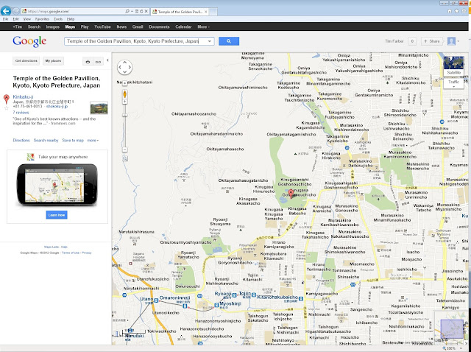The height and width of the screenshot is (352, 471).
Task: Open the Tools menu
Action: (58, 19)
